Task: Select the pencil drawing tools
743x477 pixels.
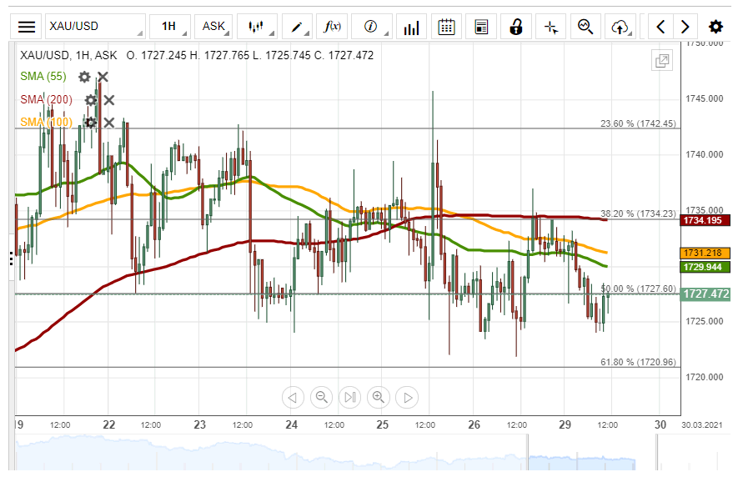Action: tap(298, 27)
